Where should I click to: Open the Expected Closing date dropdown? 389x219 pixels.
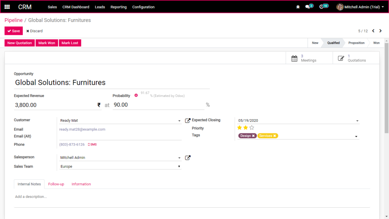357,121
